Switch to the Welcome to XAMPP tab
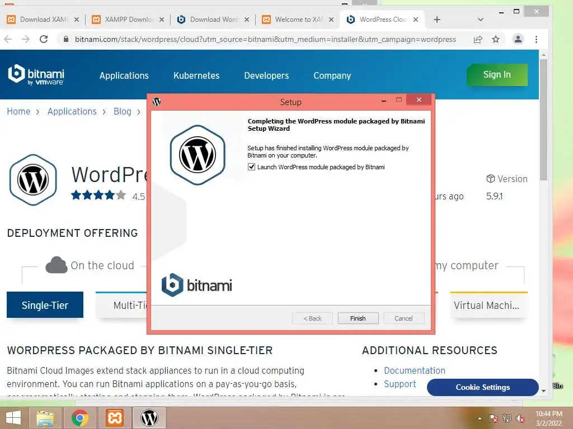 (298, 20)
